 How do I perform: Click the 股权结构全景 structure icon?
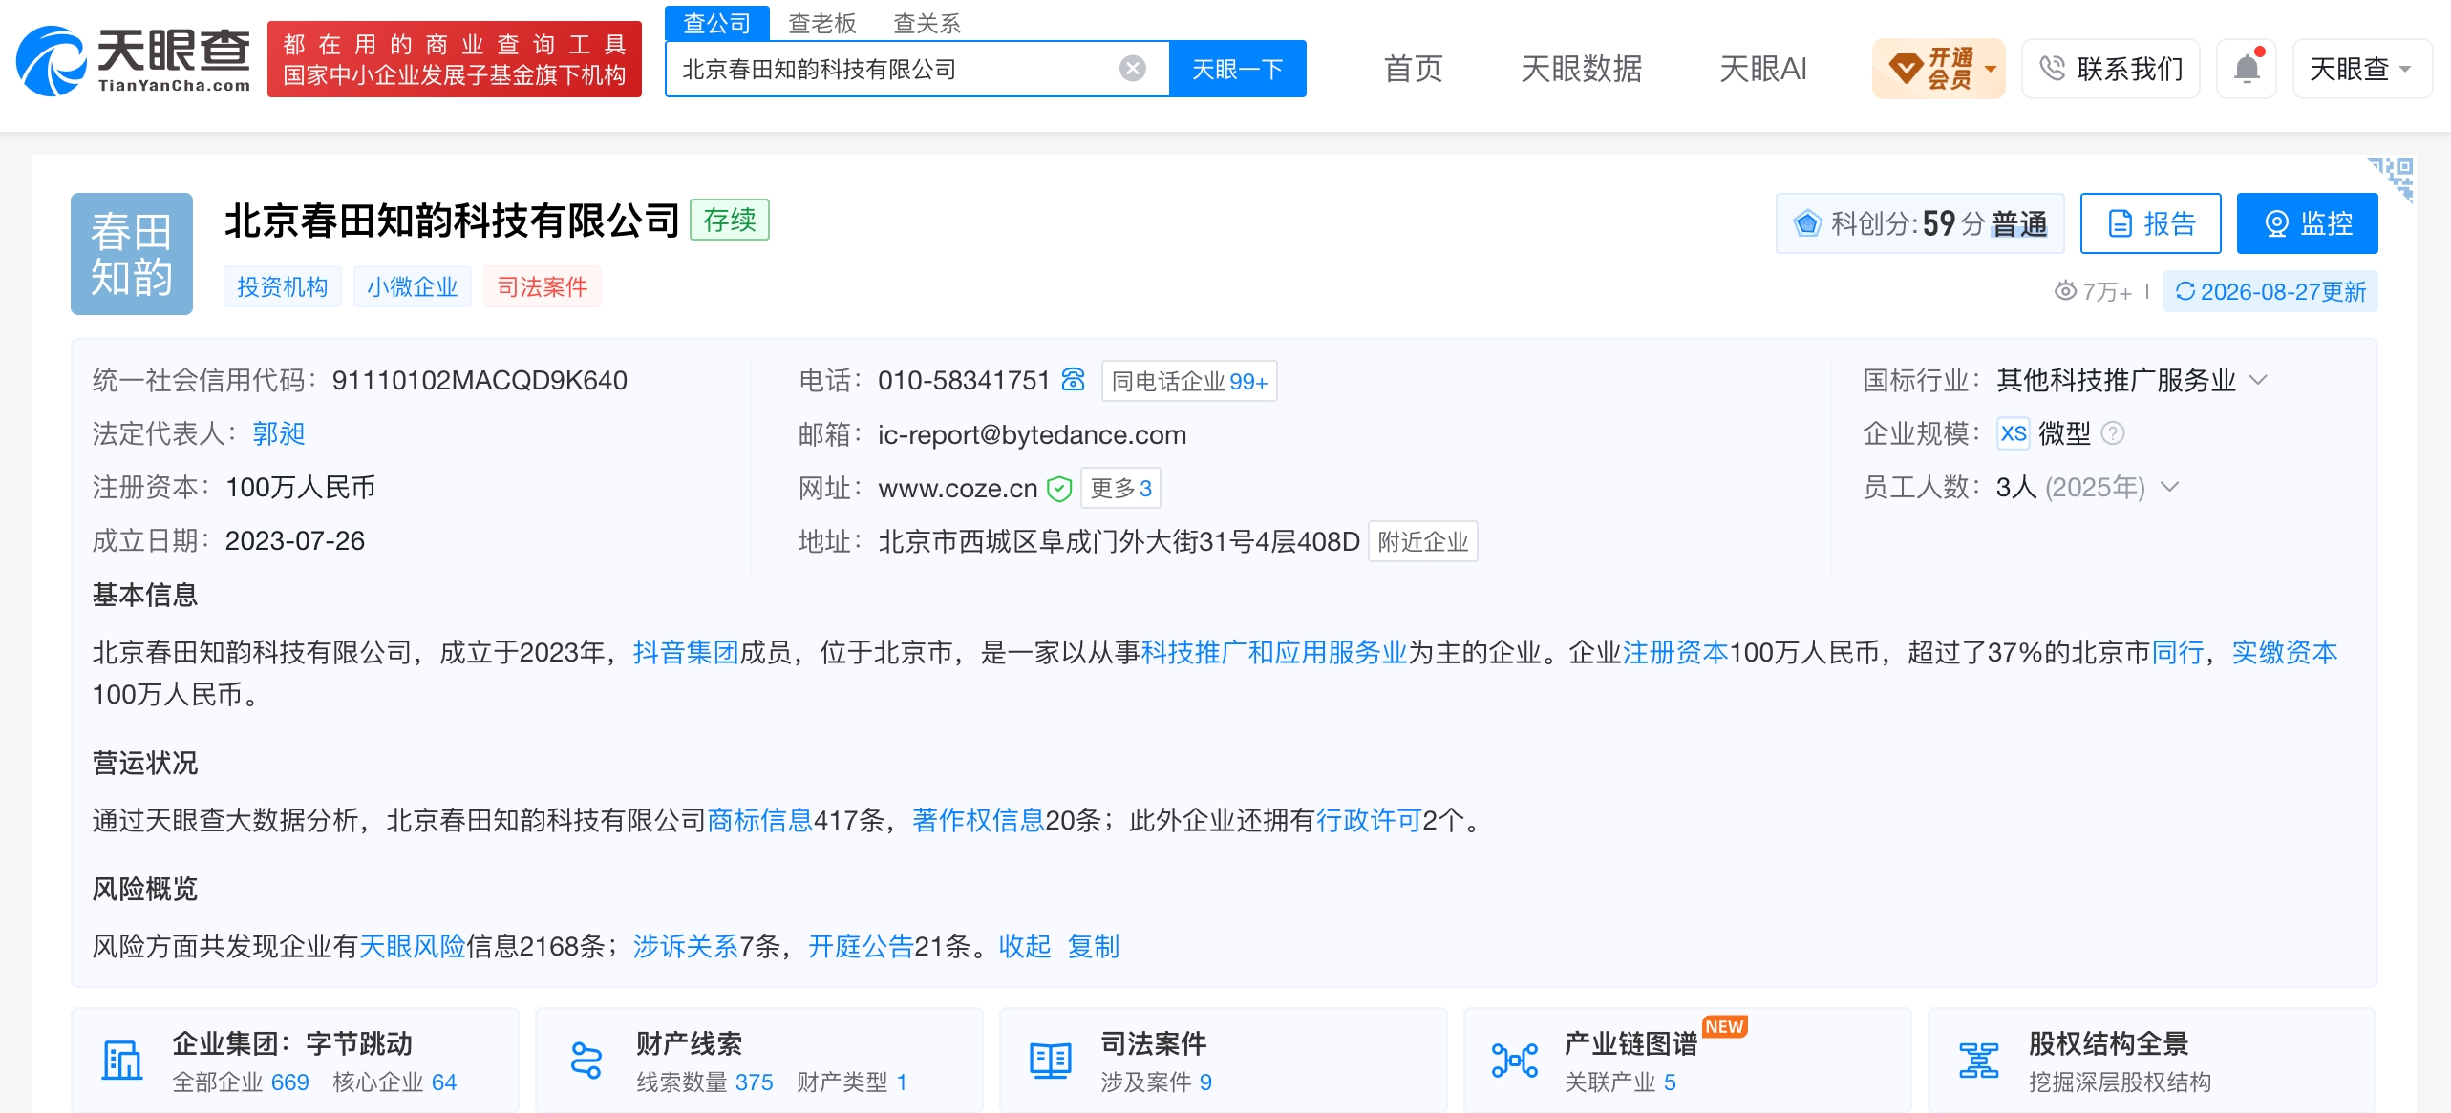click(x=1979, y=1060)
